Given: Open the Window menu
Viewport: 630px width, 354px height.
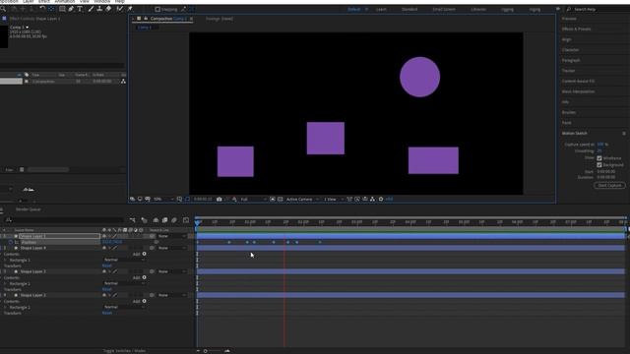Looking at the screenshot, I should [x=101, y=2].
